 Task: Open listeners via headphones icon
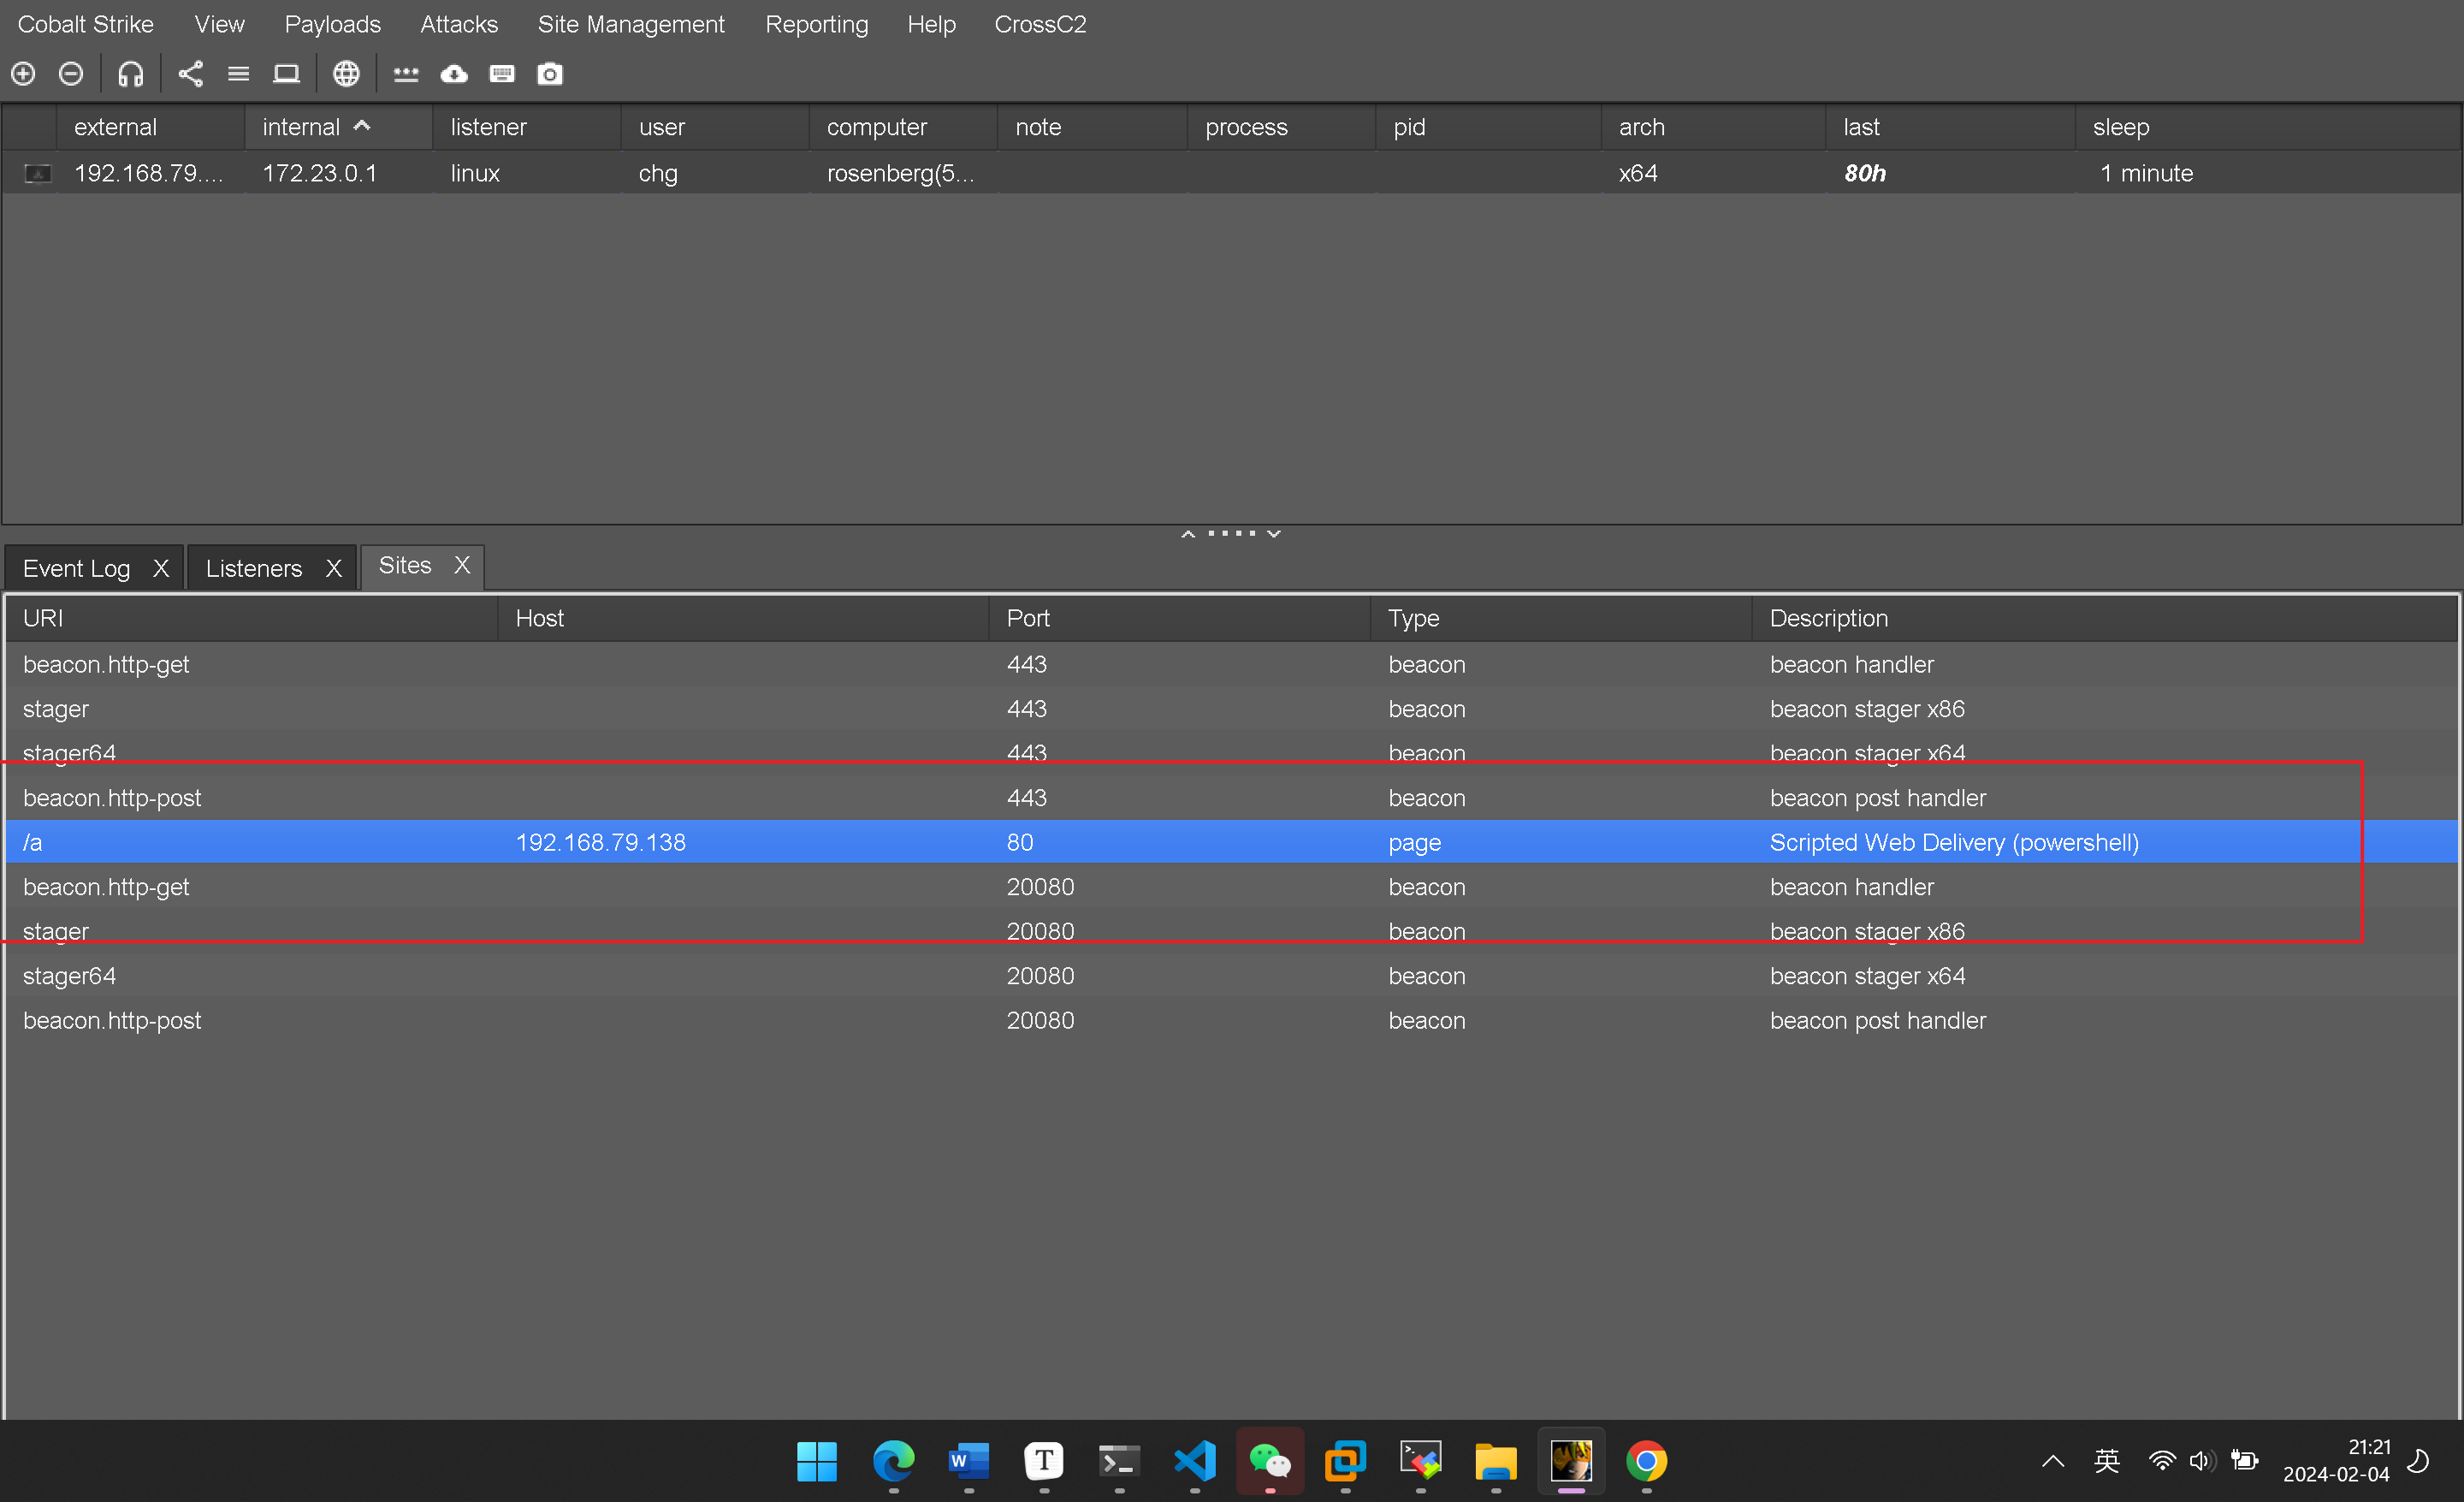tap(131, 74)
